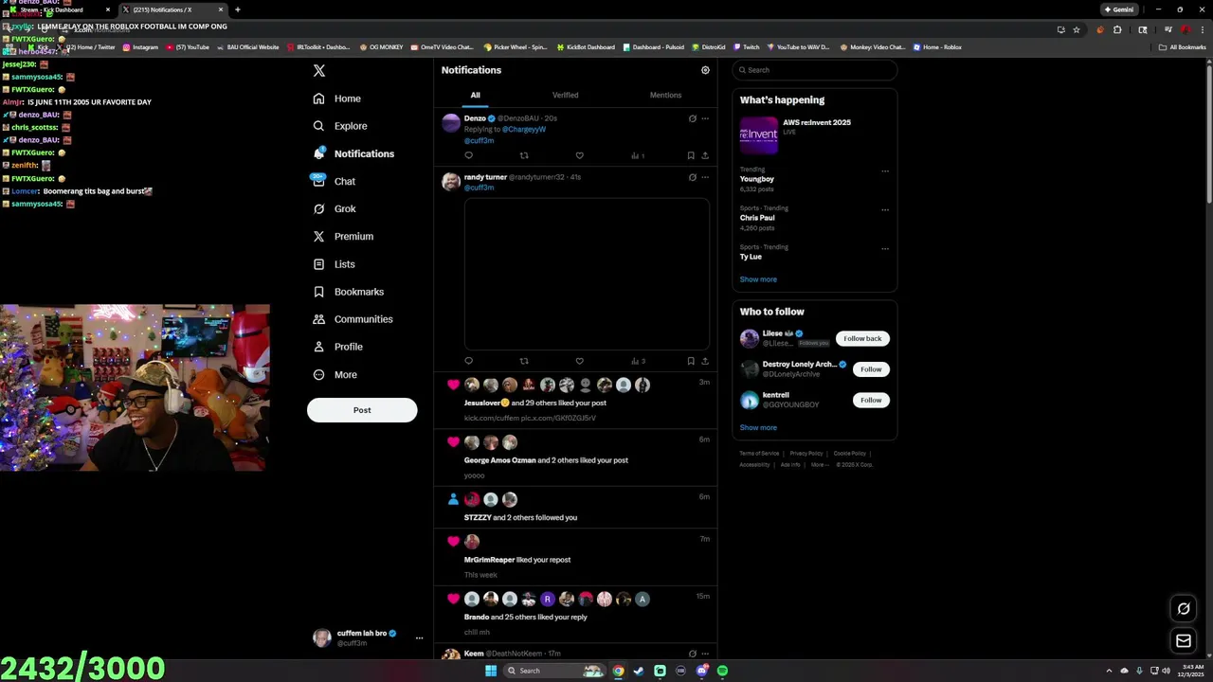1213x682 pixels.
Task: Open Steam from the taskbar
Action: (x=639, y=671)
